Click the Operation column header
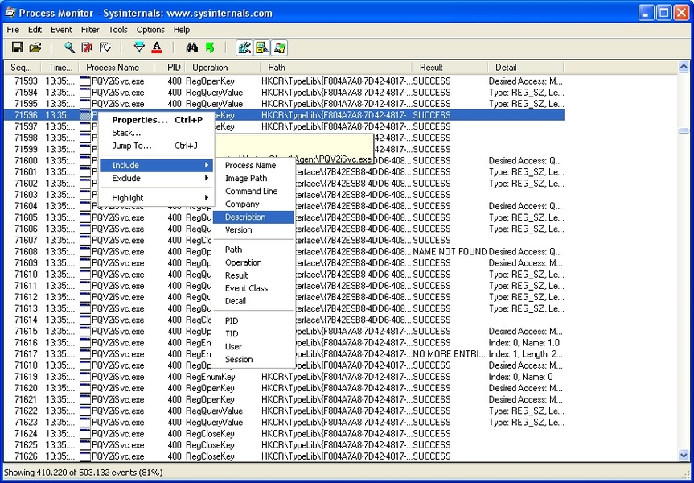Image resolution: width=694 pixels, height=483 pixels. (x=210, y=68)
